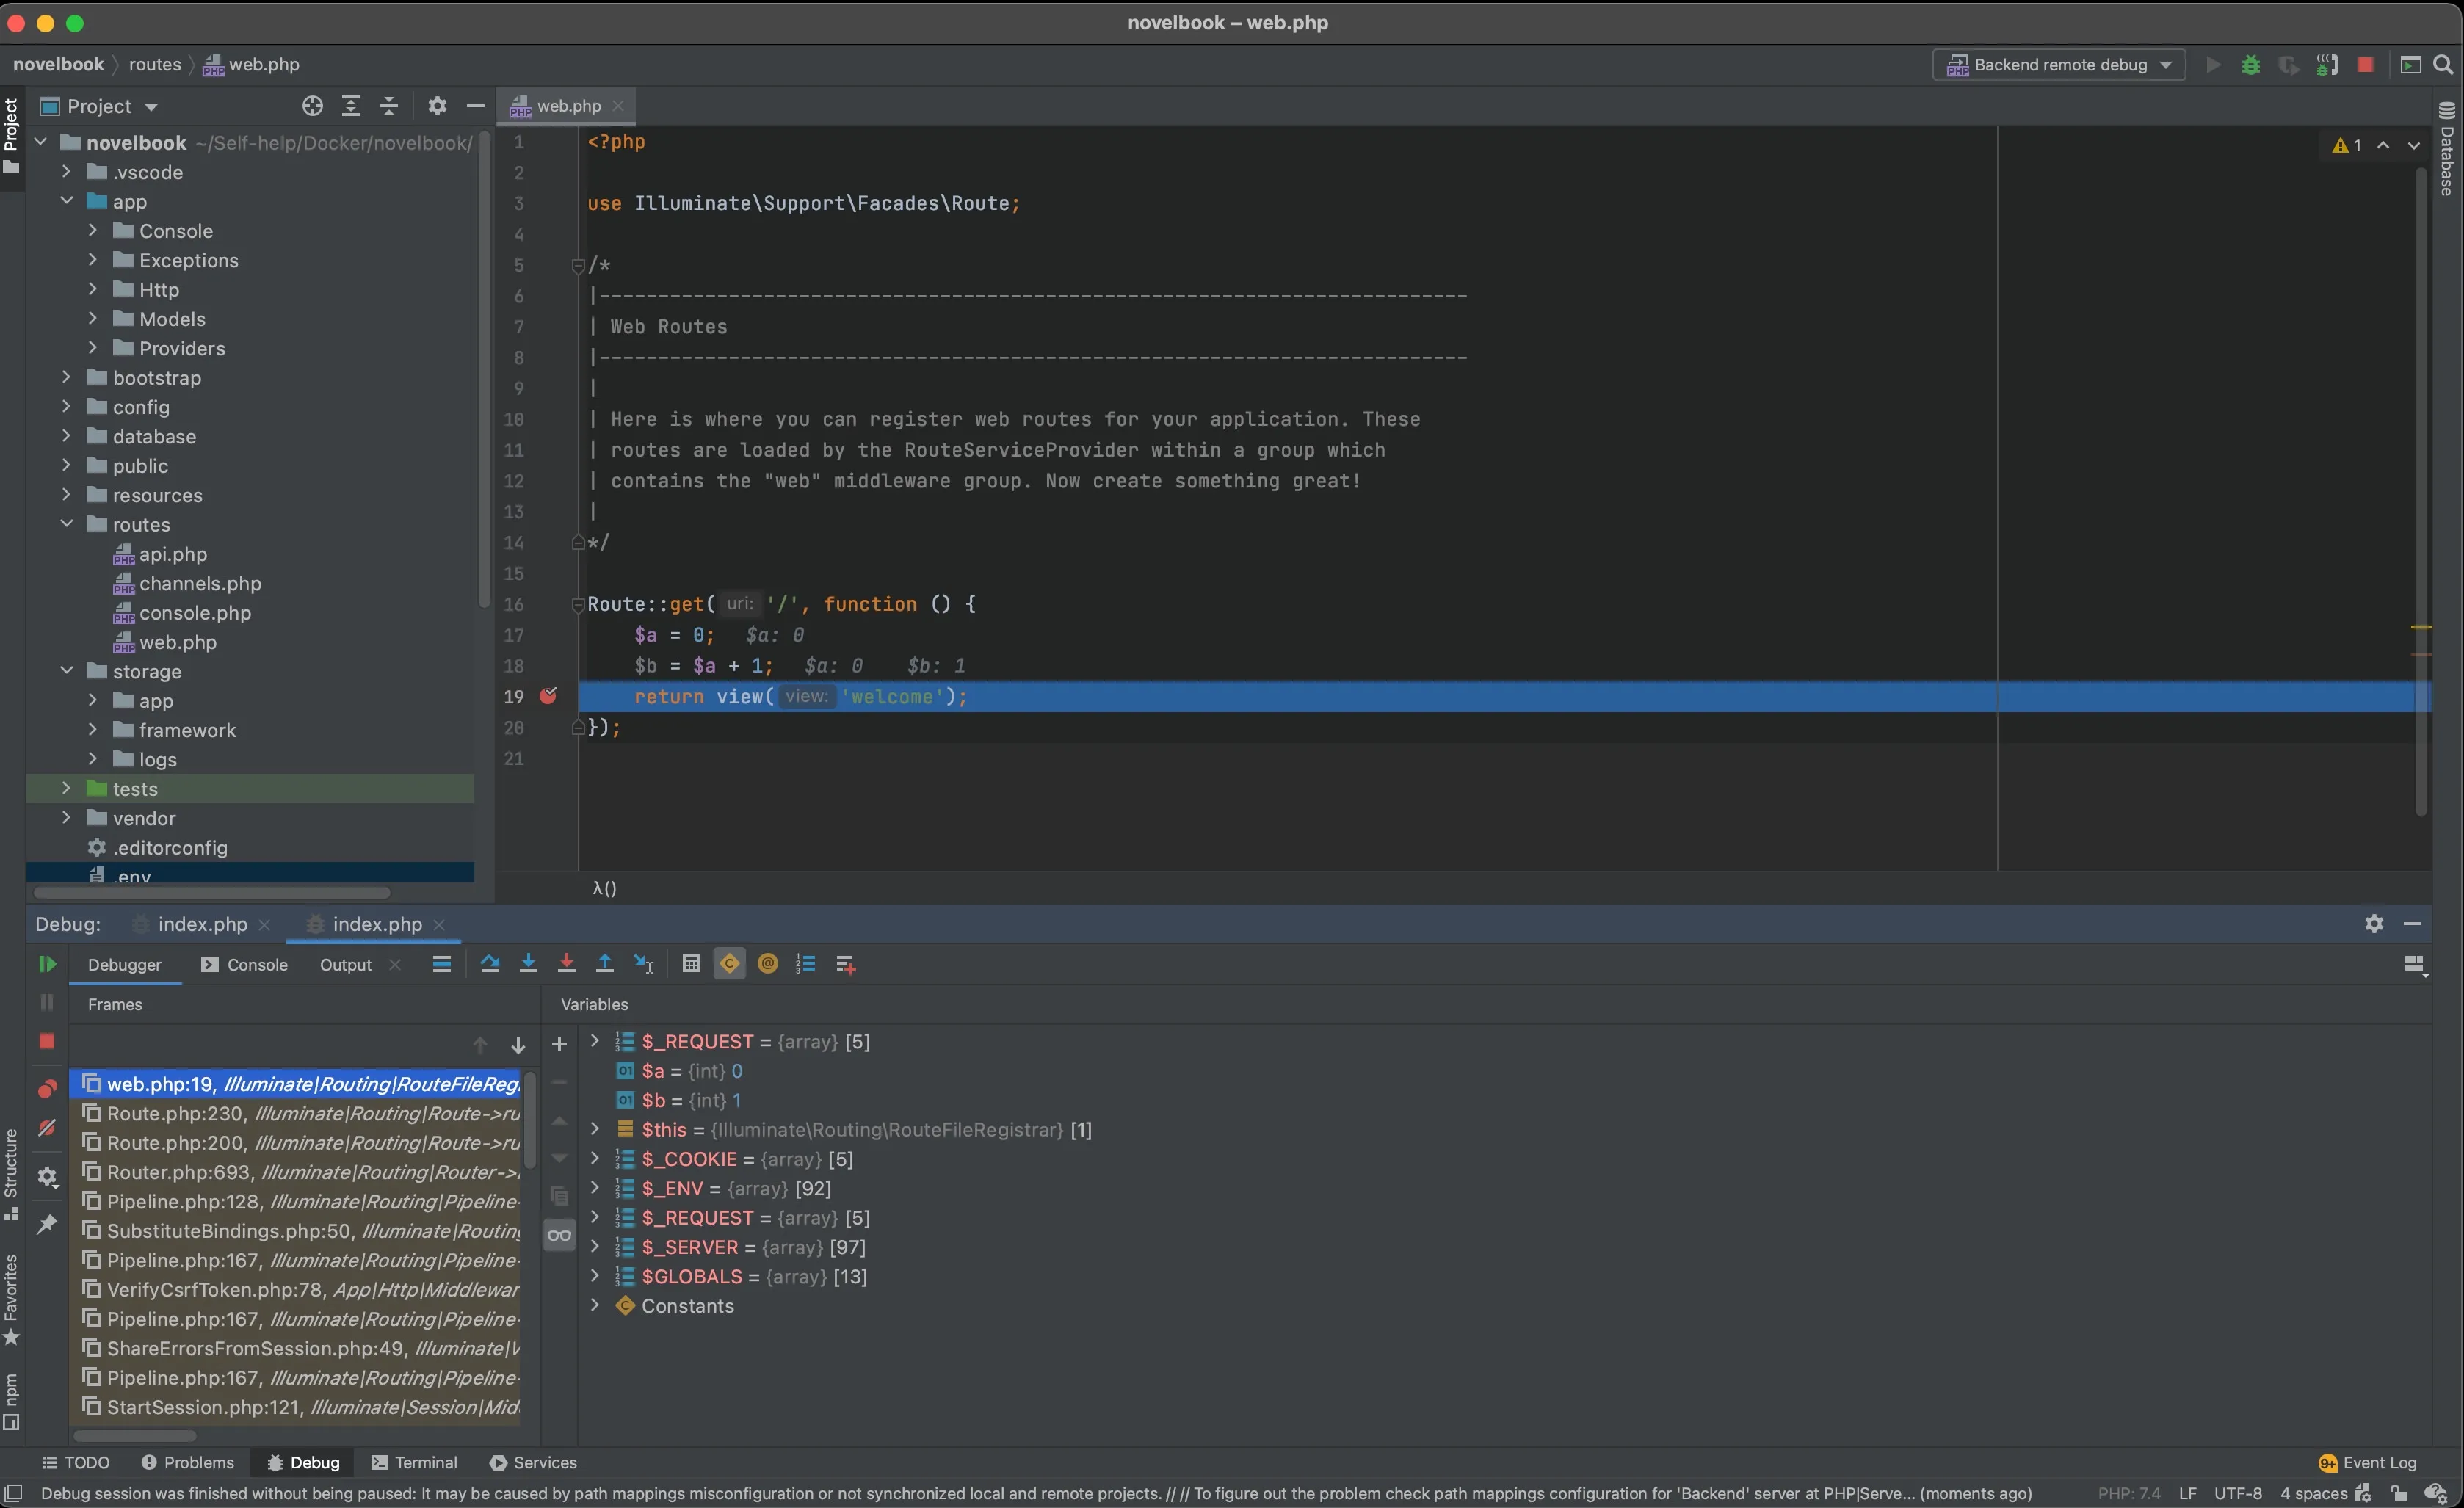Toggle the Mute Breakpoints icon
The image size is (2464, 1508).
point(47,1128)
